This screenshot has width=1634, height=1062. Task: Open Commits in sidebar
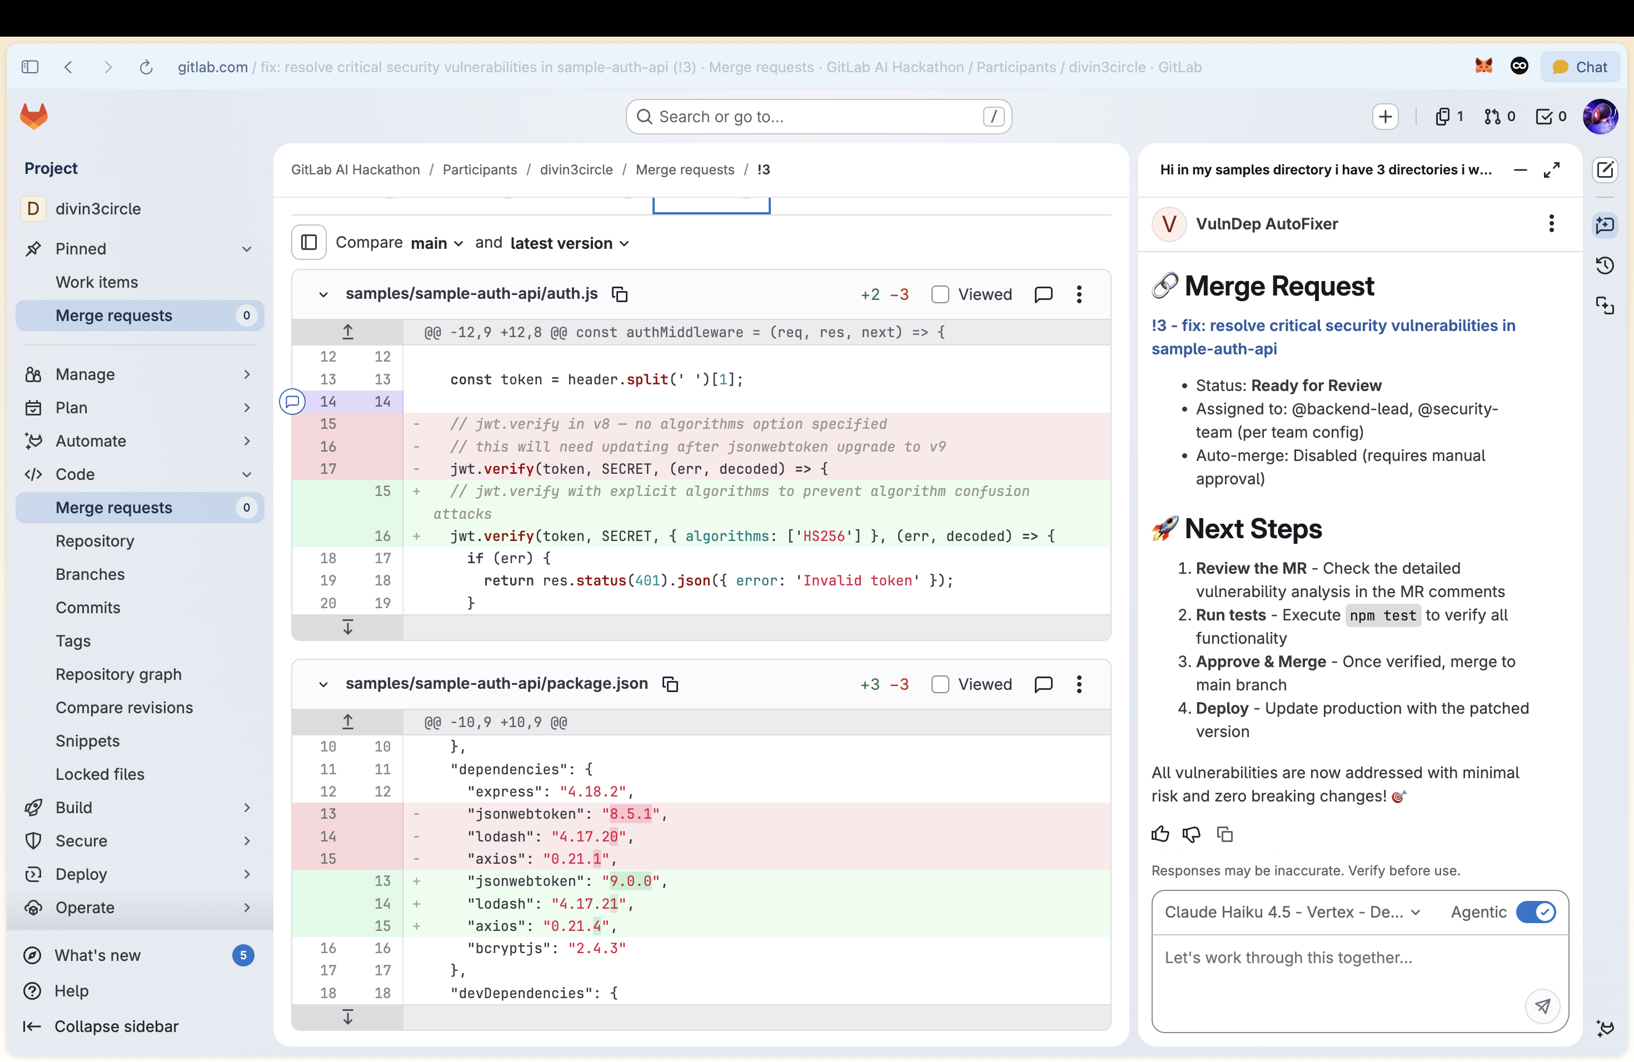point(88,607)
